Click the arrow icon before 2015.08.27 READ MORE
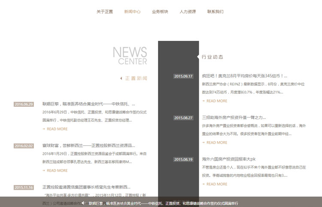 [x=204, y=142]
